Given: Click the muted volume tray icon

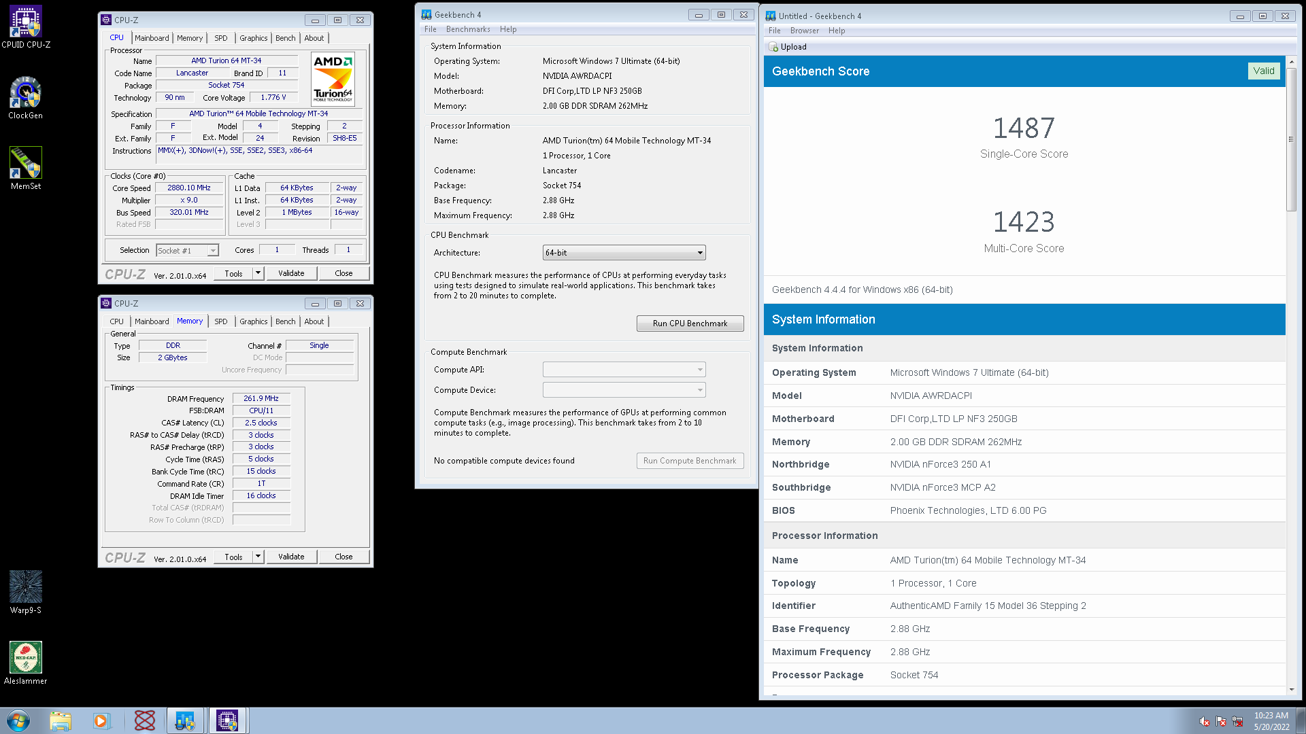Looking at the screenshot, I should [x=1205, y=721].
